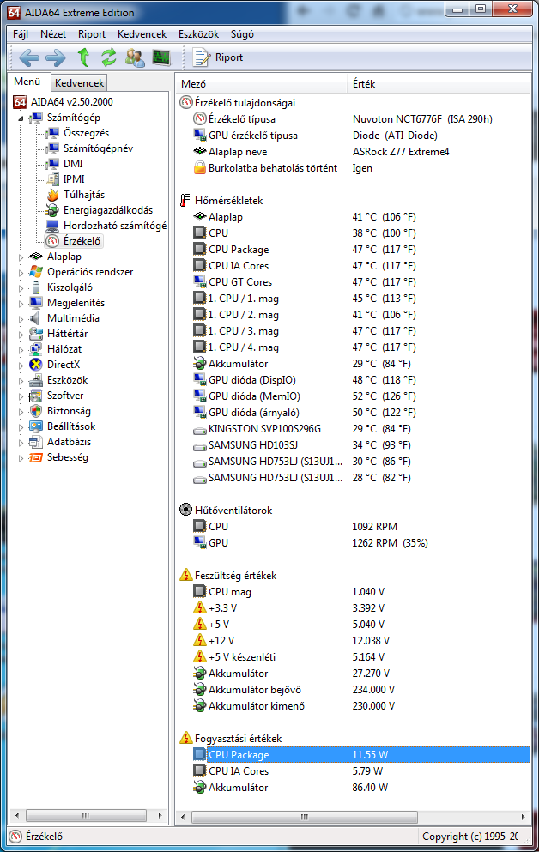Expand the Kiszolgáló tree node
Image resolution: width=539 pixels, height=852 pixels.
coord(21,288)
